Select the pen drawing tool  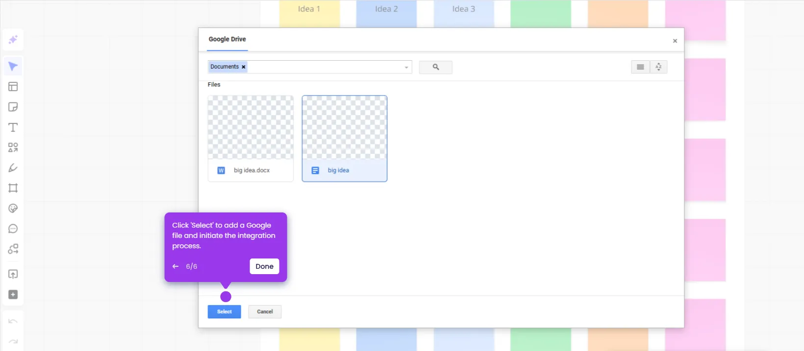13,168
